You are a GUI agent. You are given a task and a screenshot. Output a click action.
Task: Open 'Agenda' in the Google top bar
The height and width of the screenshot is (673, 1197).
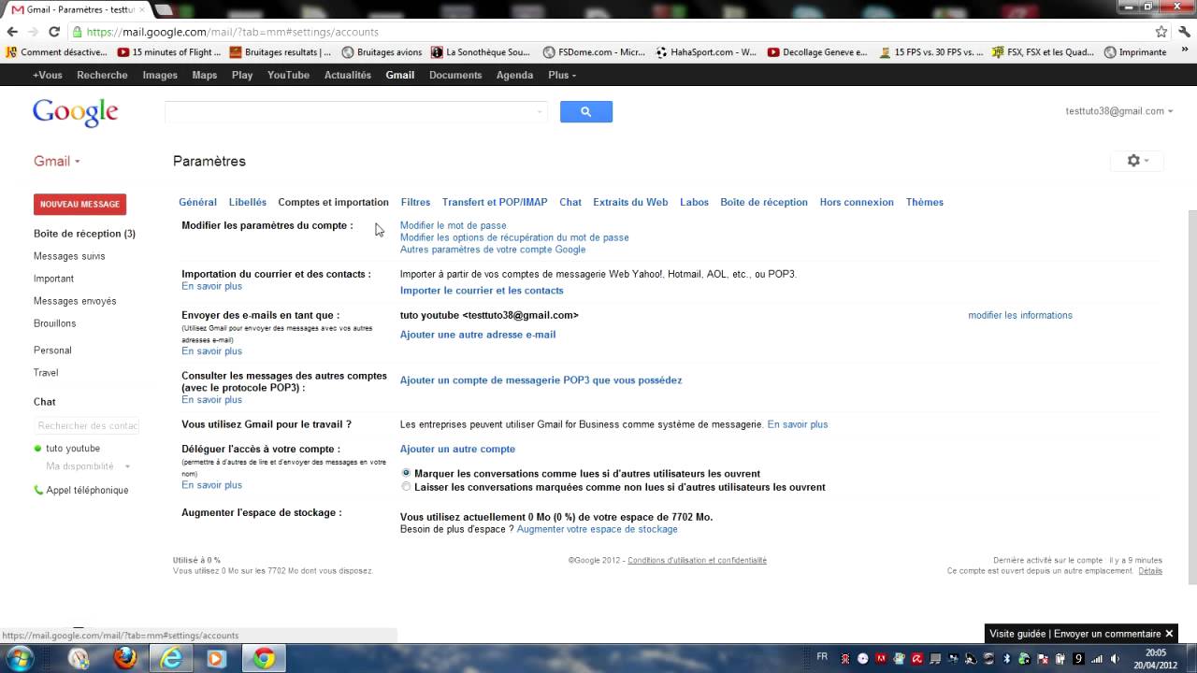(514, 75)
